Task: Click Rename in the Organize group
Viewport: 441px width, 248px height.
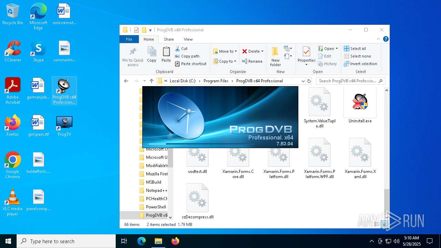Action: click(x=252, y=61)
